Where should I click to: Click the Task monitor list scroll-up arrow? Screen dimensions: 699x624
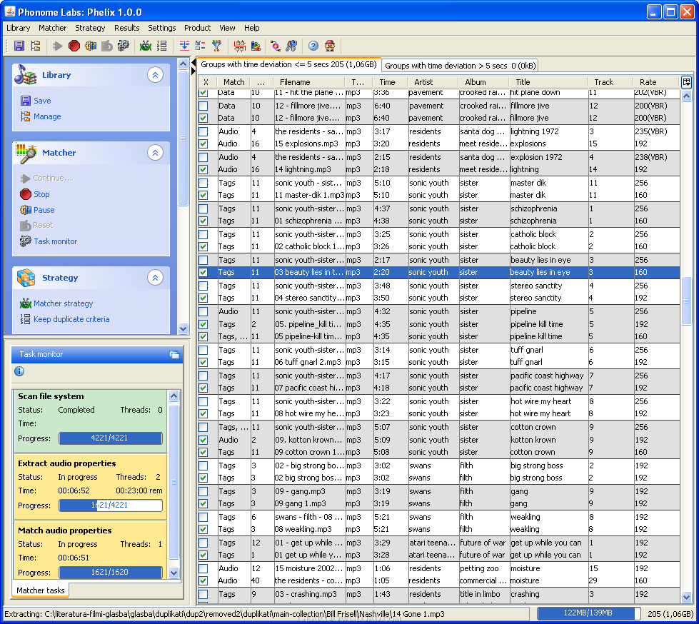pos(174,396)
